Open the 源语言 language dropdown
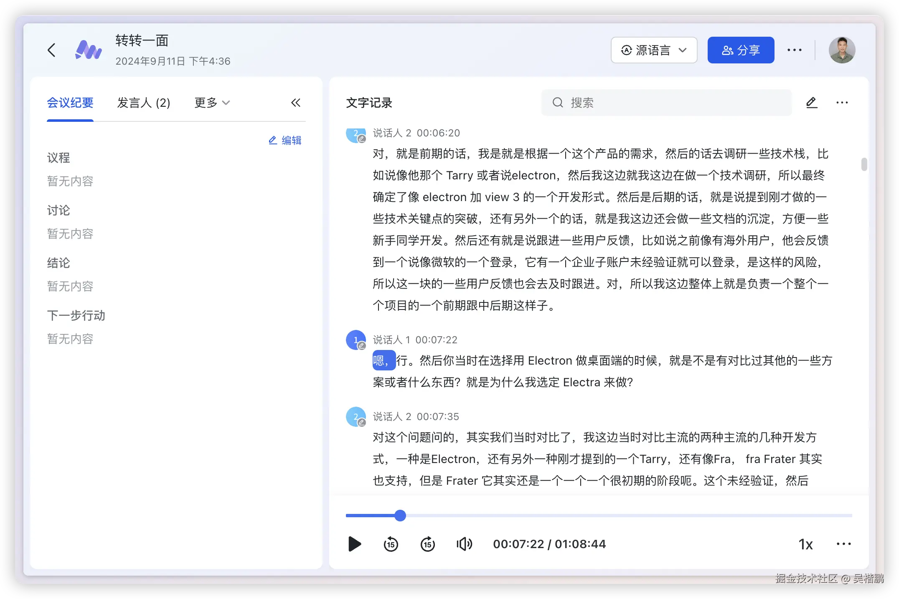 coord(654,50)
